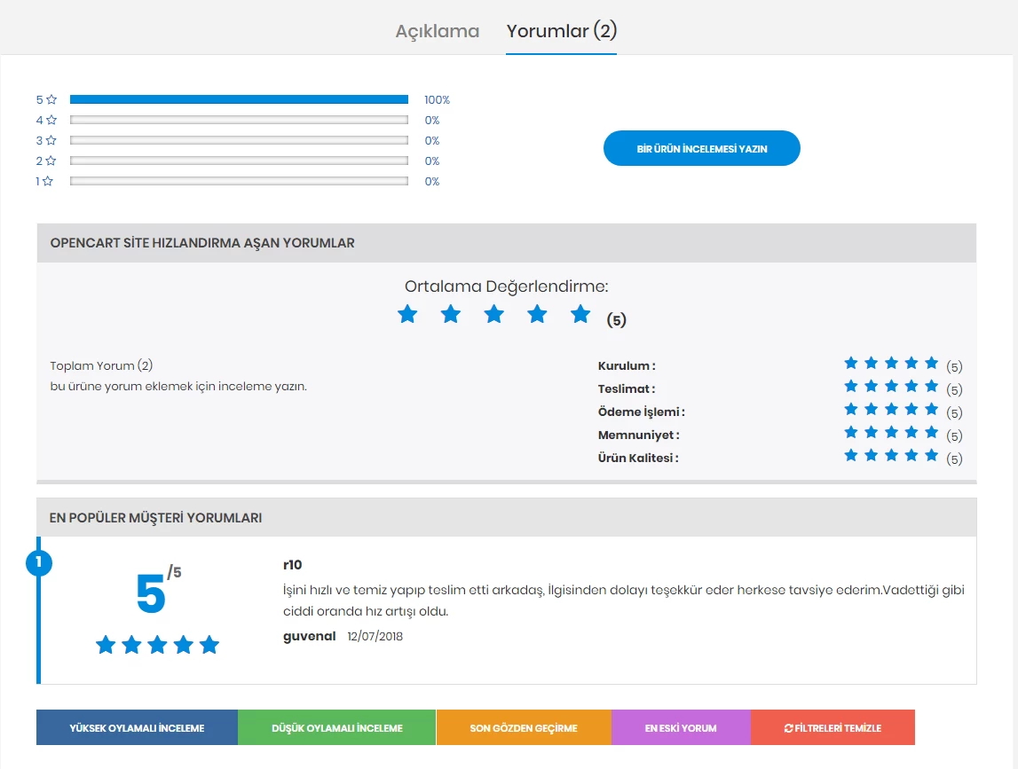This screenshot has width=1018, height=769.
Task: Click the BİR ÜRÜN İNCELEMESİ YAZIN button
Action: coord(701,148)
